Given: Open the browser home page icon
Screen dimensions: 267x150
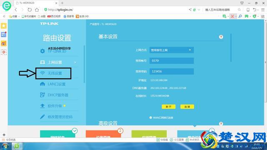Looking at the screenshot, I should [x=37, y=10].
